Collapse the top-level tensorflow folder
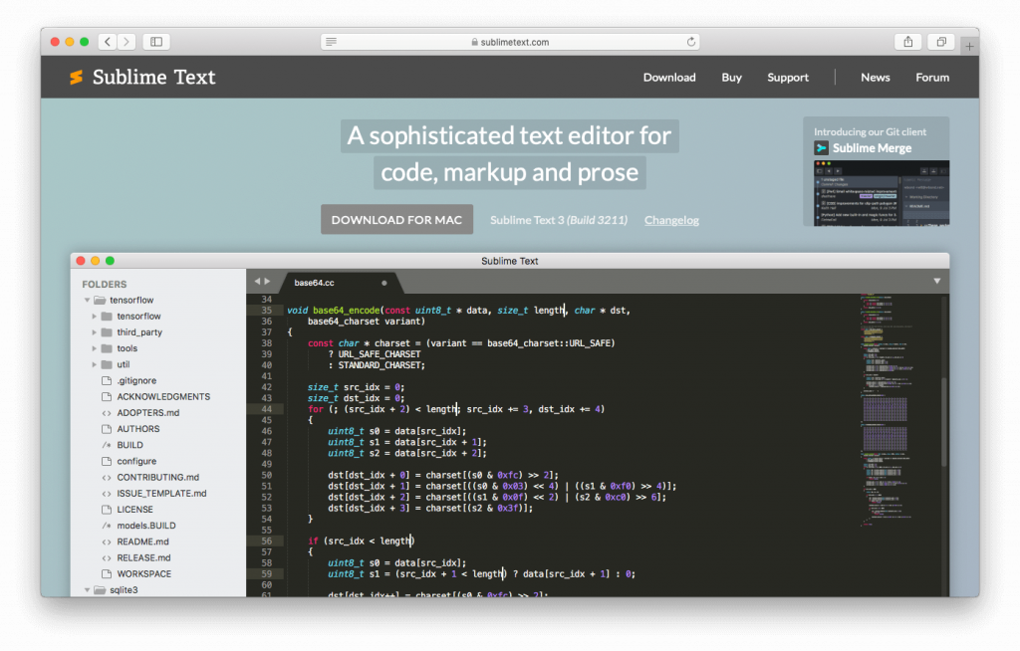 [x=88, y=300]
